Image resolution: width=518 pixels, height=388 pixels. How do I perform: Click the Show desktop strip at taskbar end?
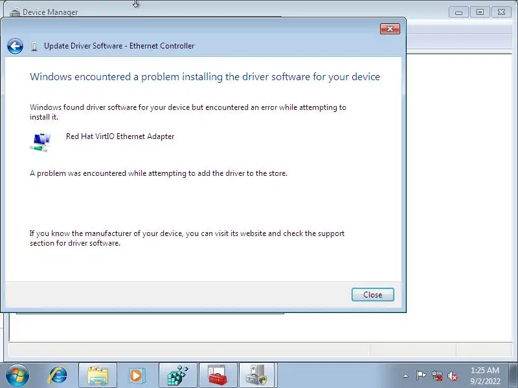tap(513, 376)
